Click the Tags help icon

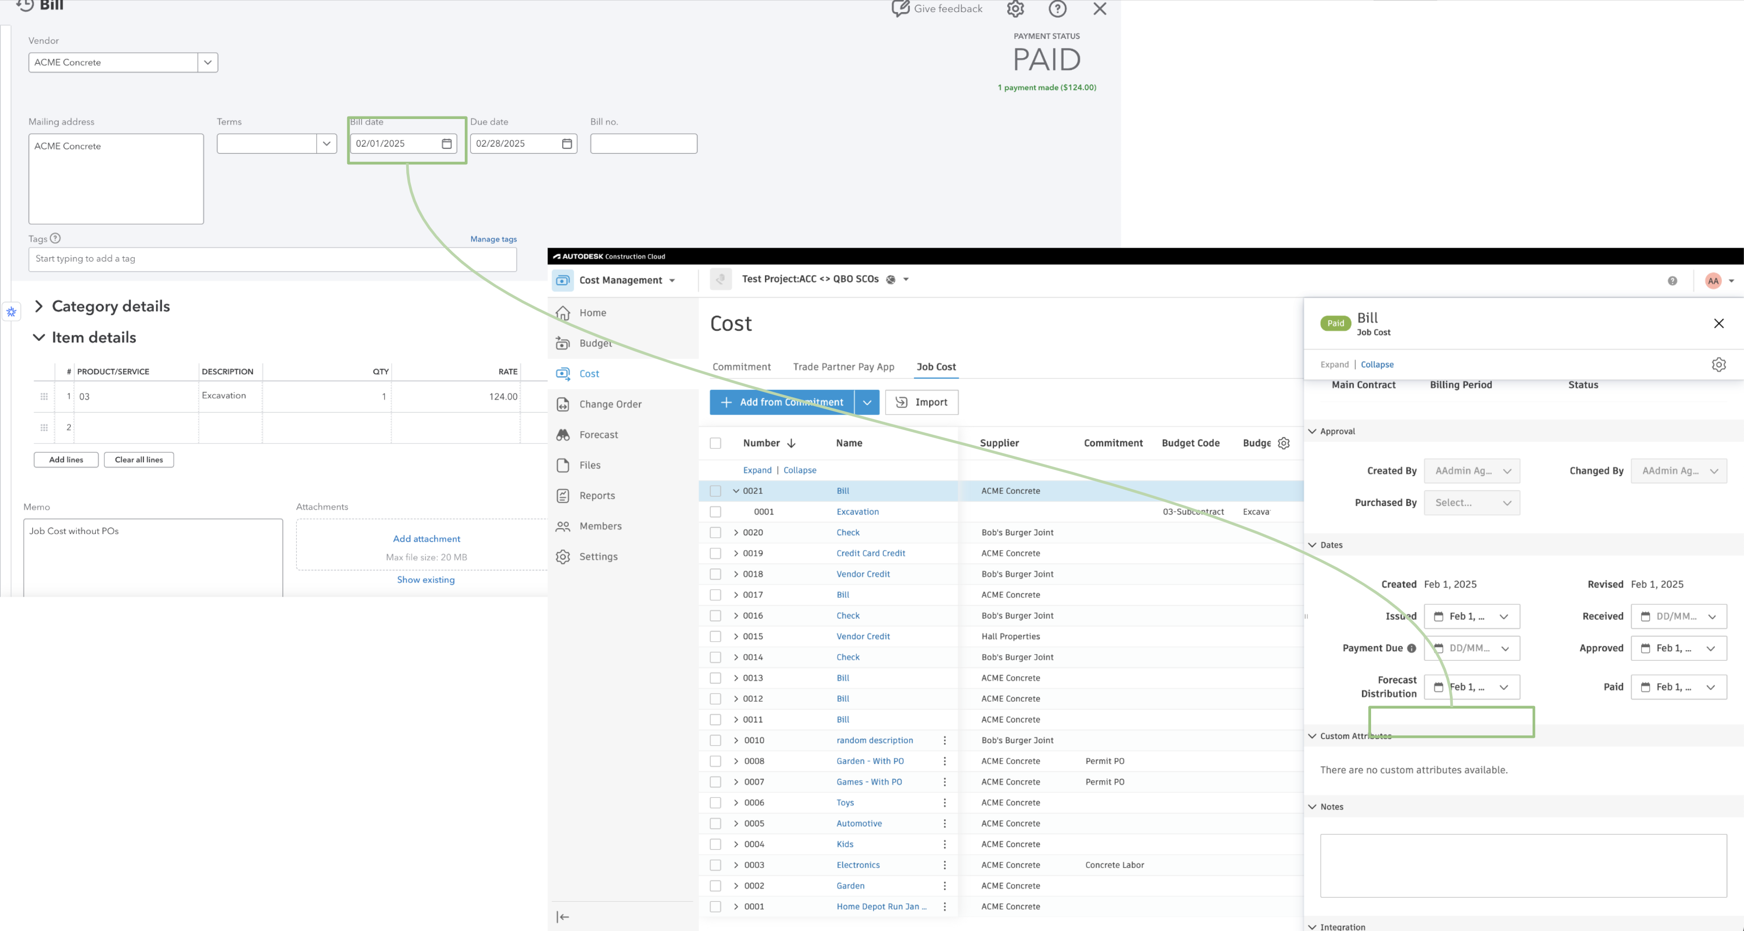point(56,238)
